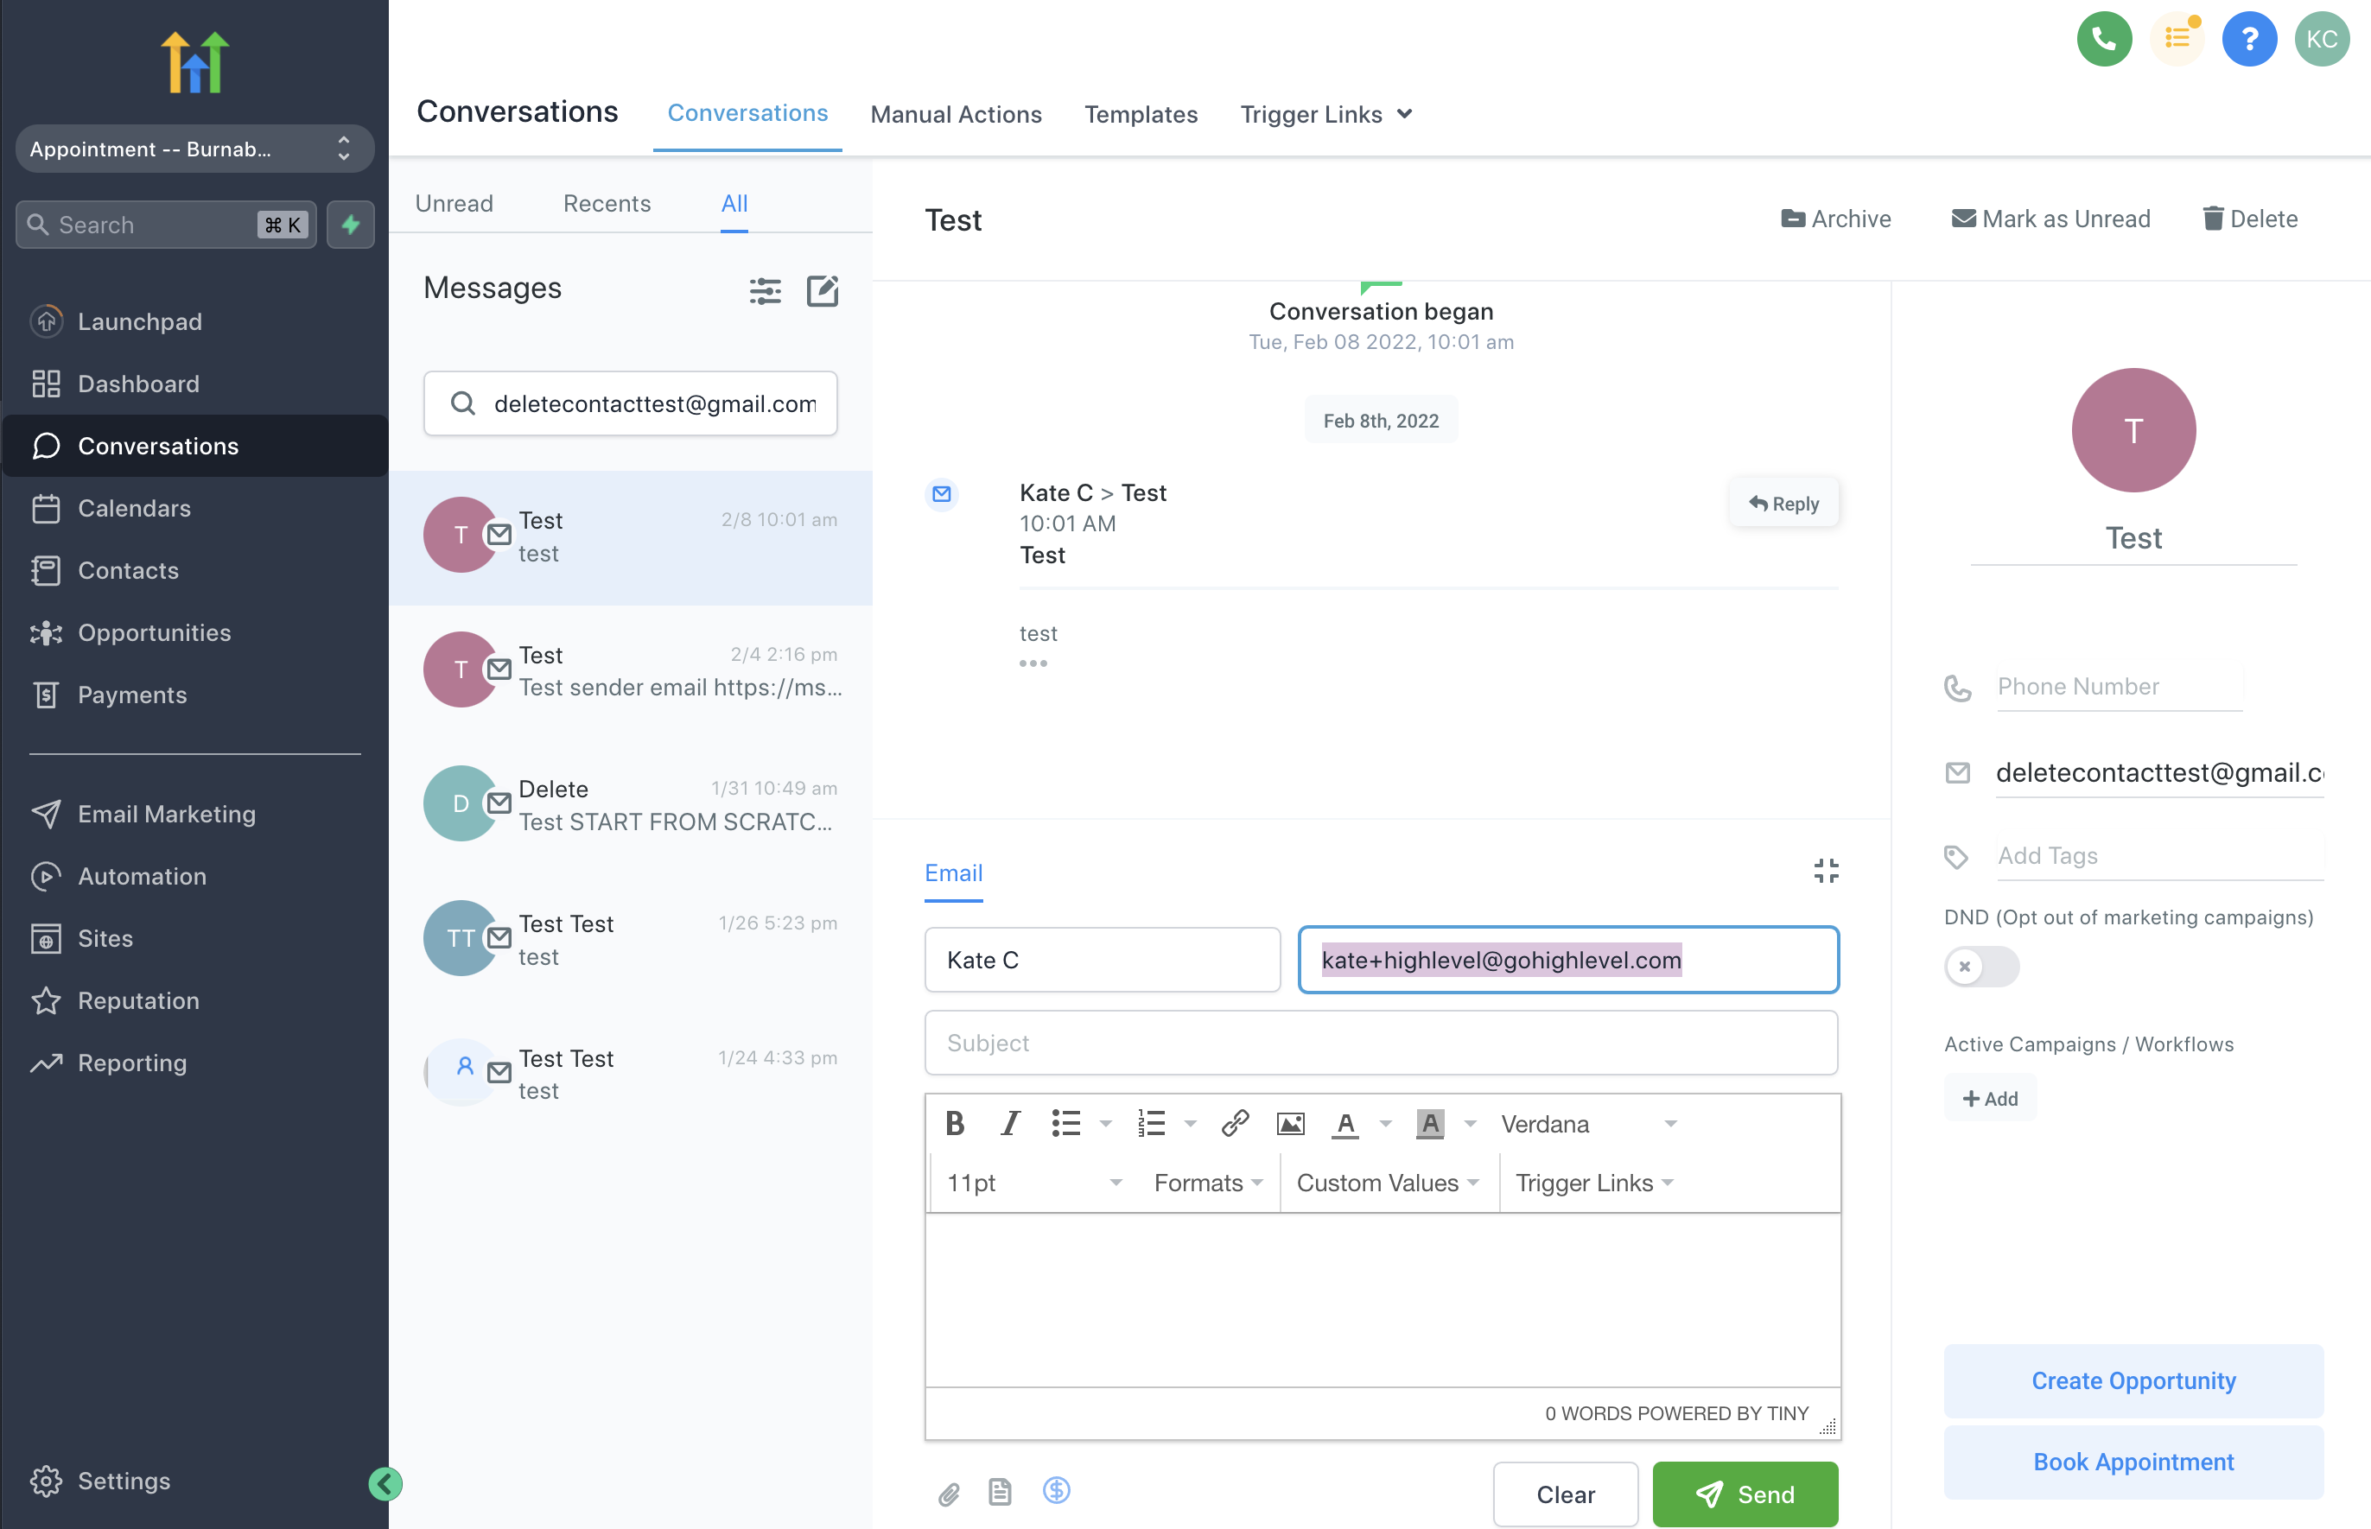Screen dimensions: 2371x1529
Task: Minimize the email composer with collapse icon
Action: point(1825,871)
